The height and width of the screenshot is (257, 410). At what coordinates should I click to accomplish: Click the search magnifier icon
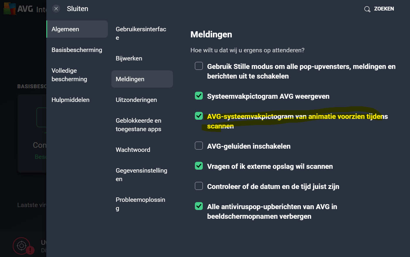click(367, 9)
